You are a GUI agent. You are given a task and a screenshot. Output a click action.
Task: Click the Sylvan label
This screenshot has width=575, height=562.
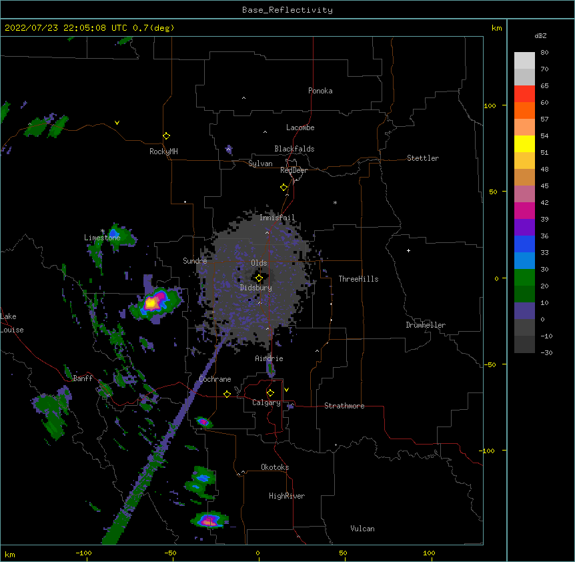pyautogui.click(x=260, y=164)
